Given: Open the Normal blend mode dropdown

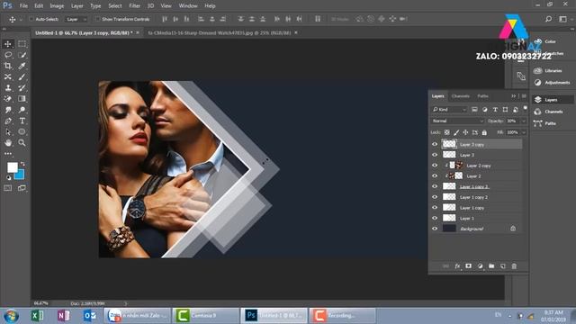Looking at the screenshot, I should point(457,121).
